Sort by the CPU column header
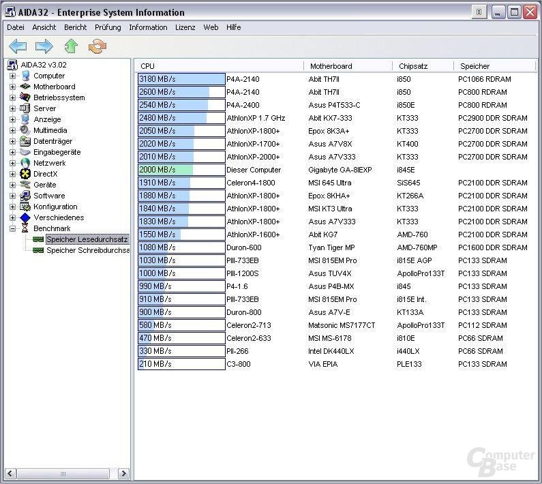542x484 pixels. (219, 66)
